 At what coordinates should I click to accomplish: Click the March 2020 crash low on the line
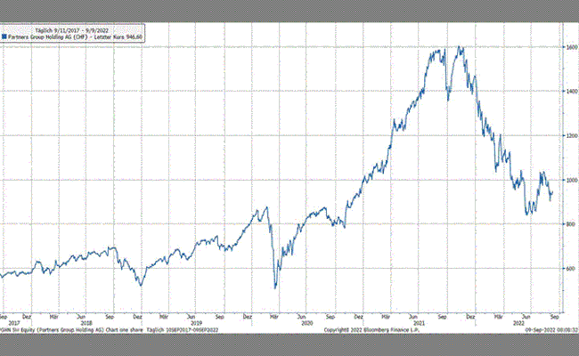click(x=275, y=287)
